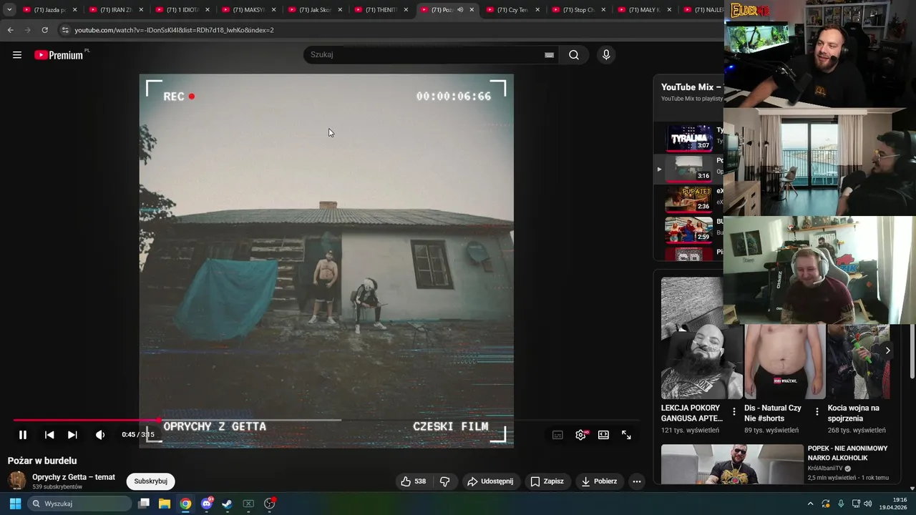Switch to tab Stop Ch
This screenshot has width=916, height=515.
point(579,10)
